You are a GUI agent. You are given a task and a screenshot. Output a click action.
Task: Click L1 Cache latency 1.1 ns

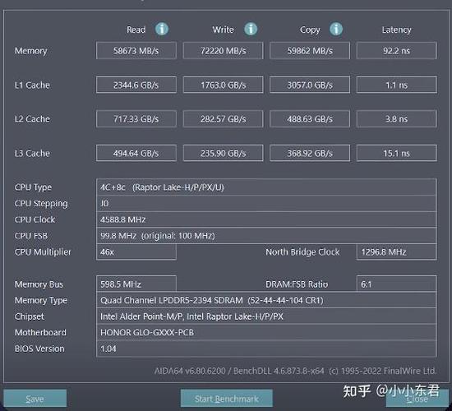(x=397, y=85)
